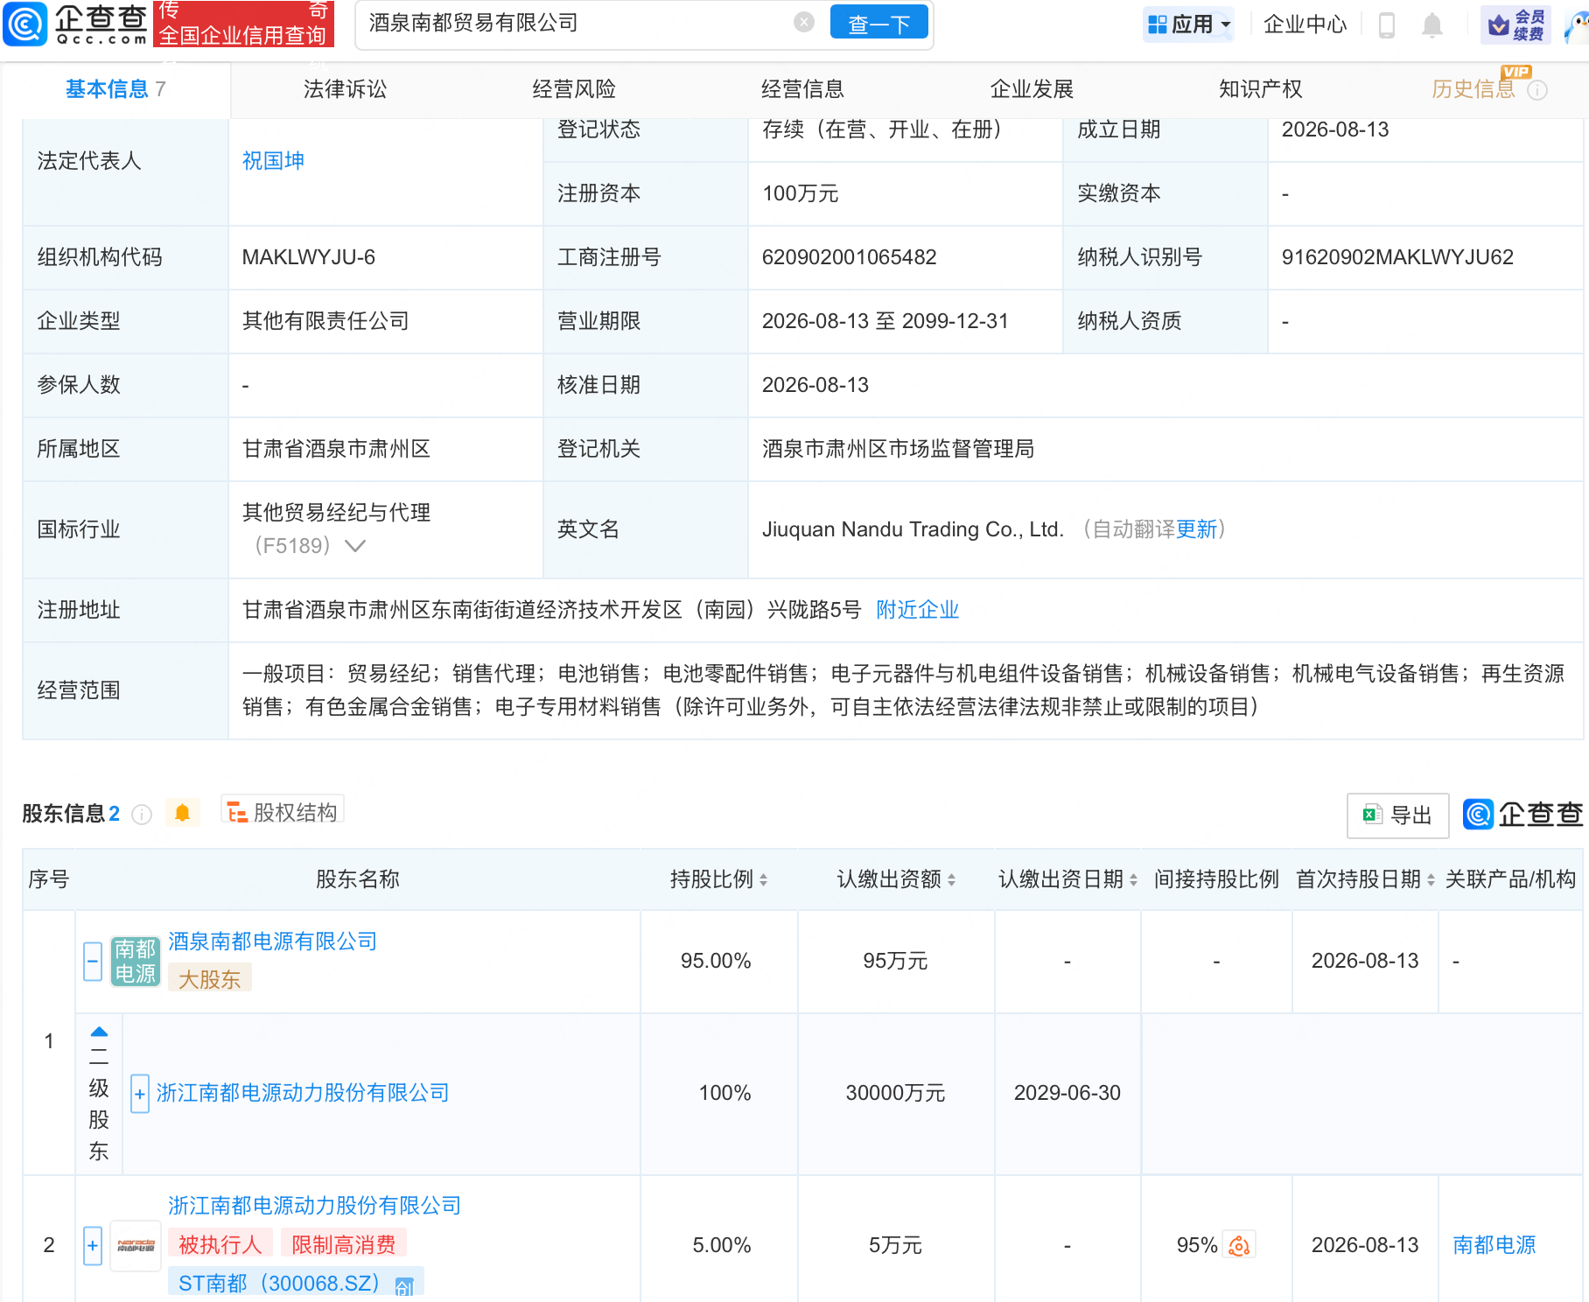Image resolution: width=1589 pixels, height=1302 pixels.
Task: Click the 100万元 registered capital value
Action: [801, 193]
